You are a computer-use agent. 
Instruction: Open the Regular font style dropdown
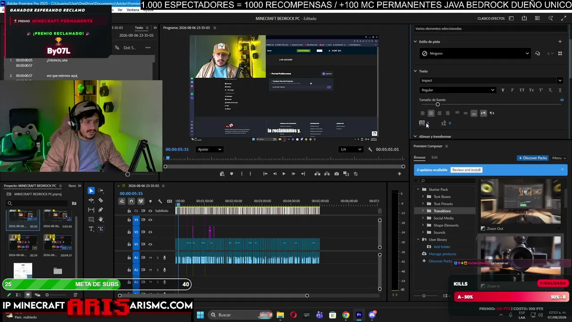[458, 90]
